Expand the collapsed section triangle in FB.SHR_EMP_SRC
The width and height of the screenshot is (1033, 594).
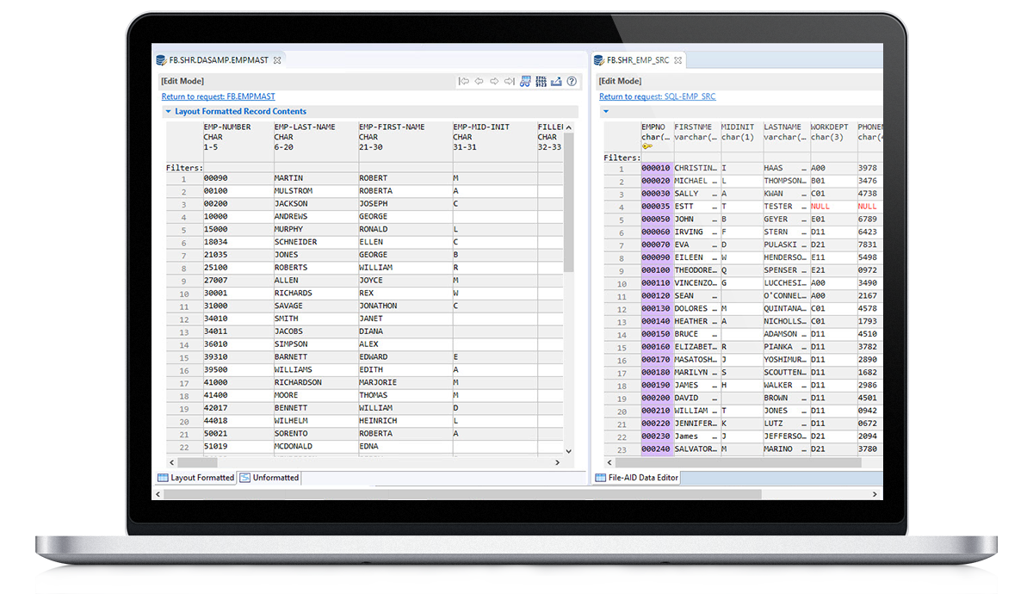coord(605,111)
